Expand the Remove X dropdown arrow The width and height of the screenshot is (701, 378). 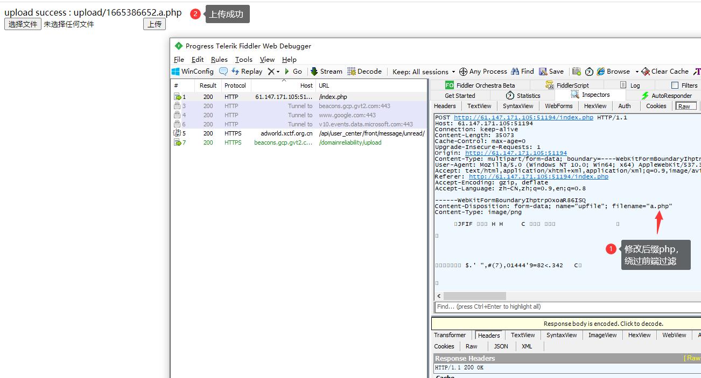278,72
